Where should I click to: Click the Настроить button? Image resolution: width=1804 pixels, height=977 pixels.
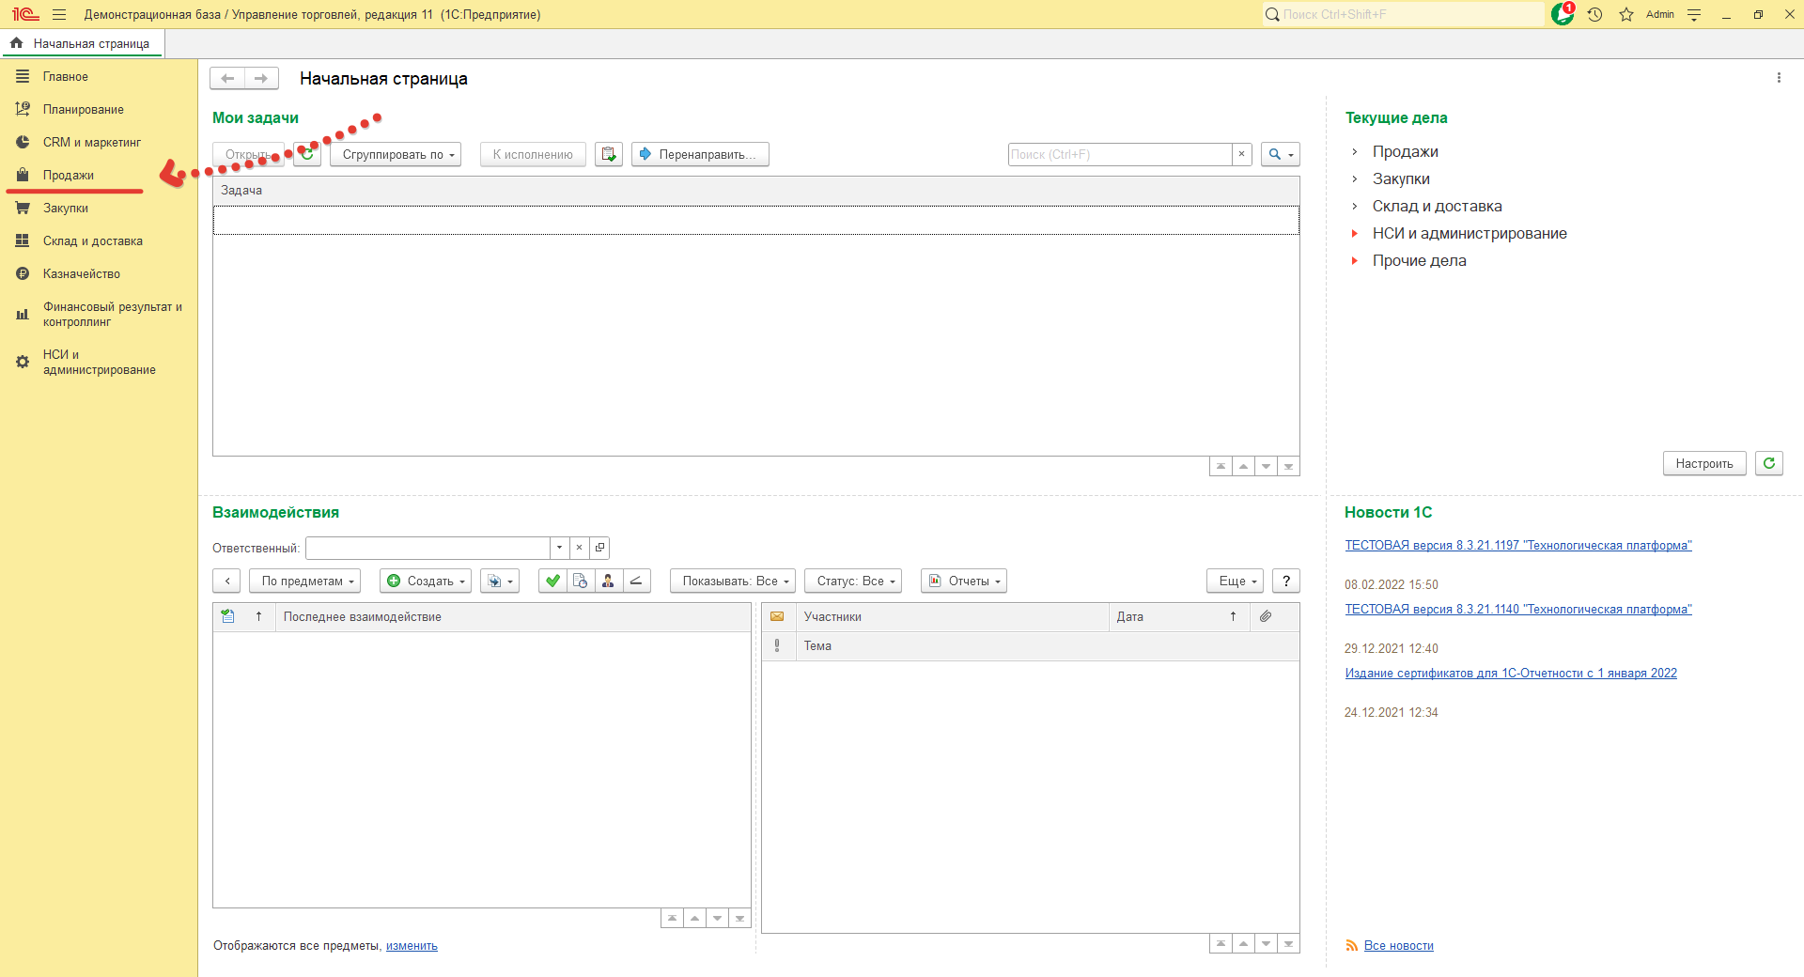coord(1703,463)
